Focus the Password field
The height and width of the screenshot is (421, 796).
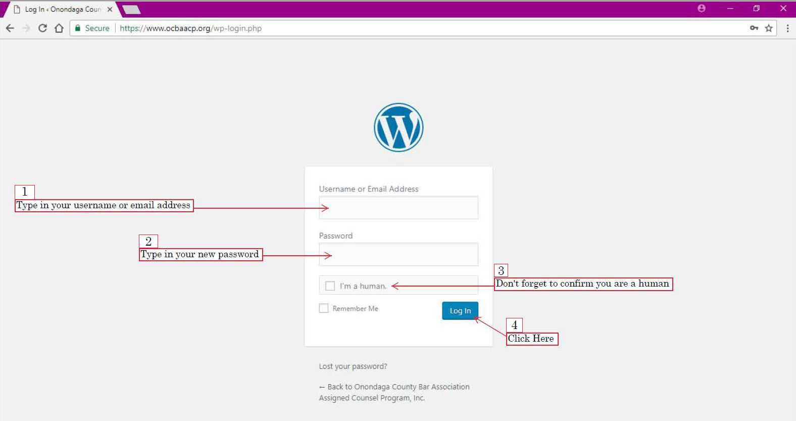pos(399,254)
